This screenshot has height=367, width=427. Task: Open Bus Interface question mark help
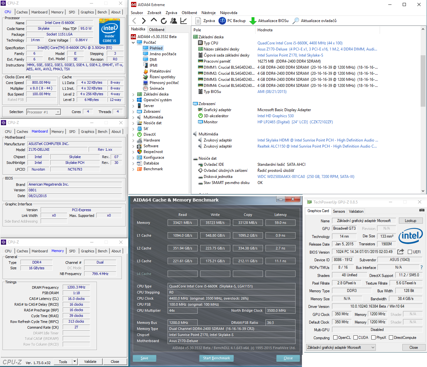[x=422, y=267]
